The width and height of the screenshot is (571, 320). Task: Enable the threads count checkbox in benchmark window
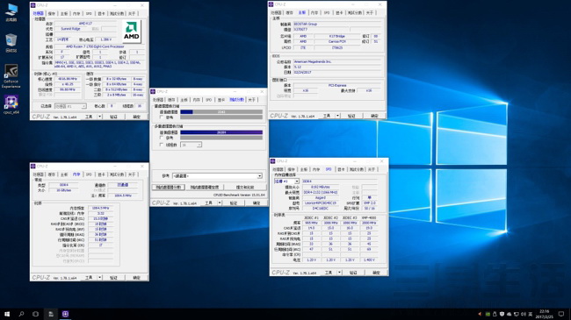(162, 145)
